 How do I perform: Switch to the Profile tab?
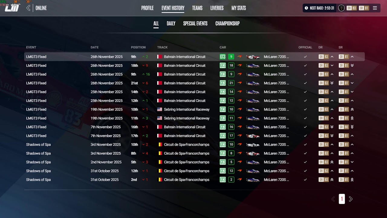coord(147,8)
